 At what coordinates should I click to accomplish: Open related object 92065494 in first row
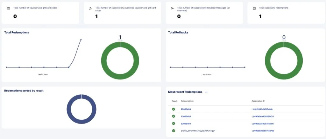(186, 109)
